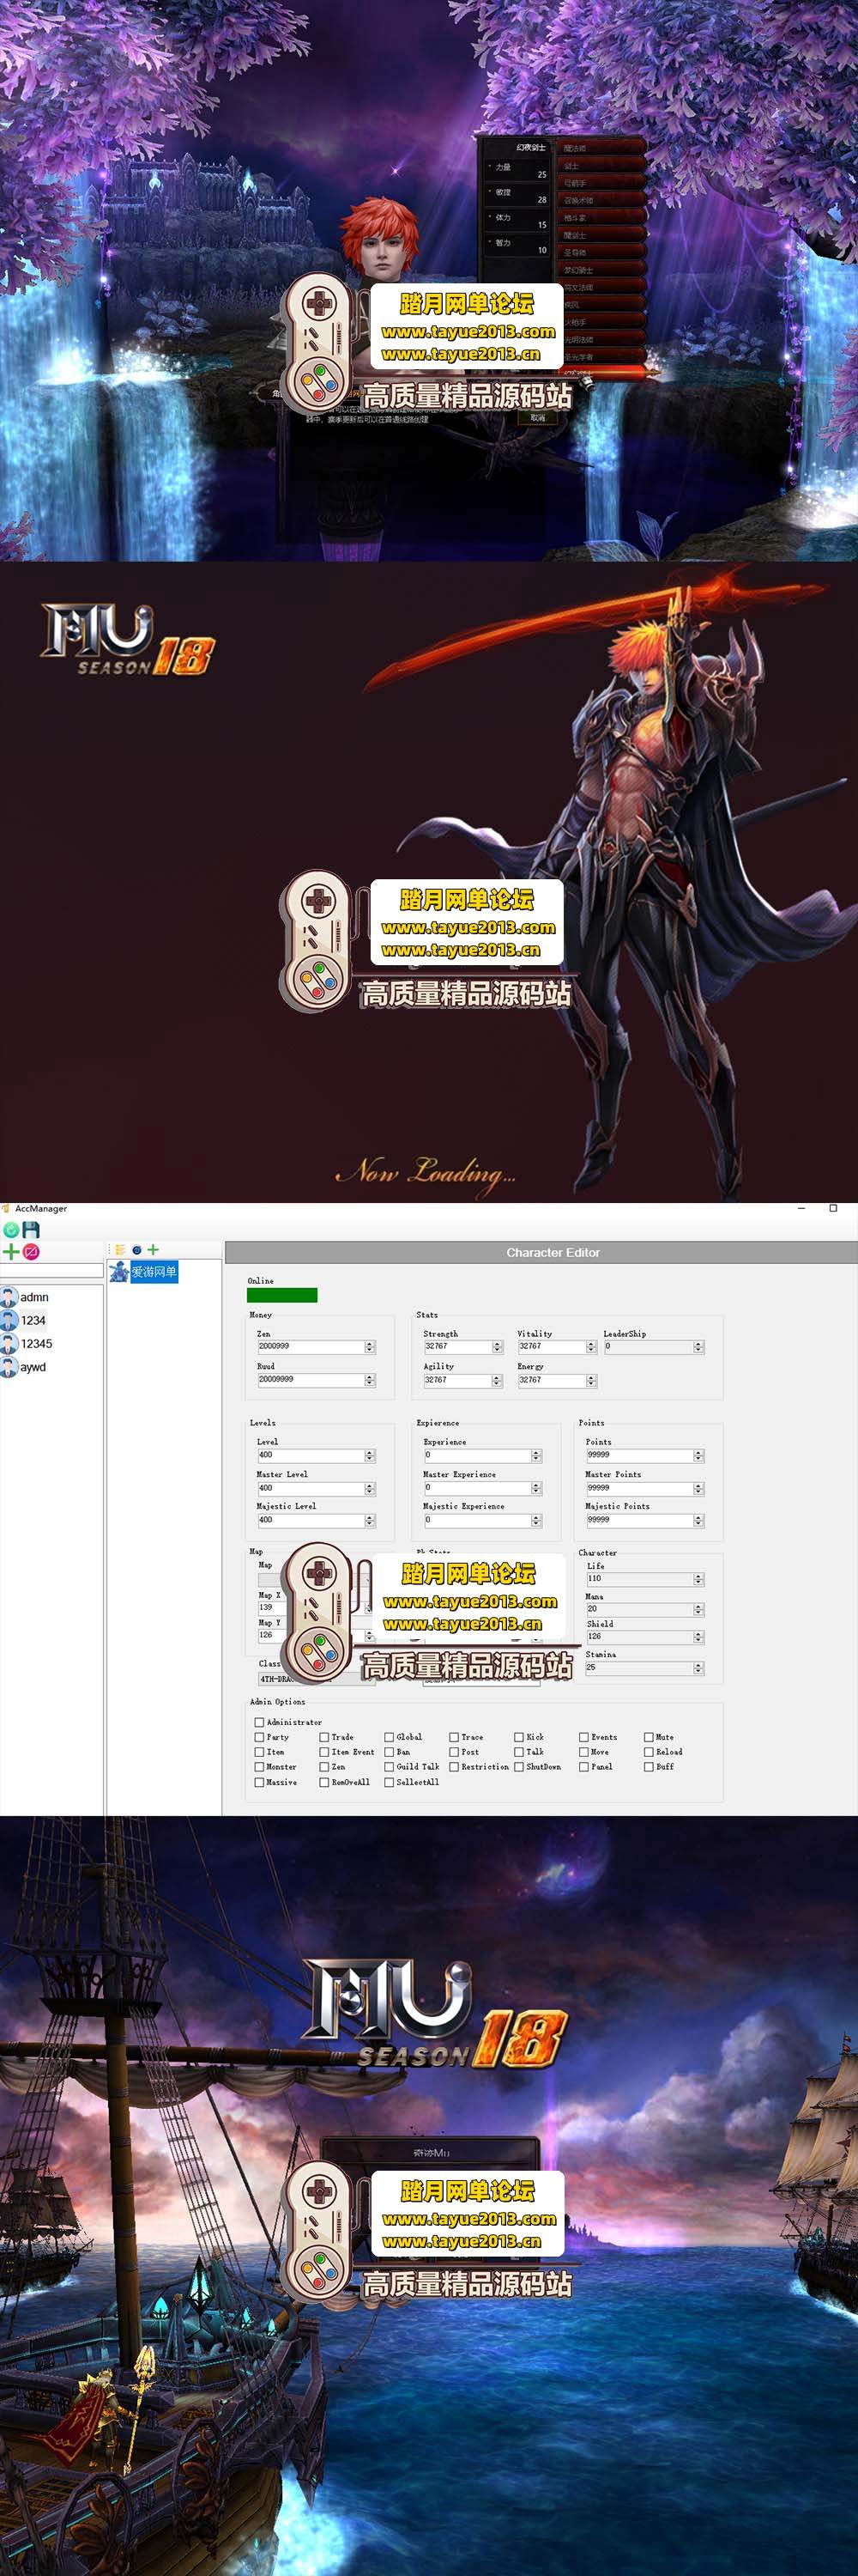Click the avatar icon beside aywd
This screenshot has height=2576, width=858.
(9, 1367)
